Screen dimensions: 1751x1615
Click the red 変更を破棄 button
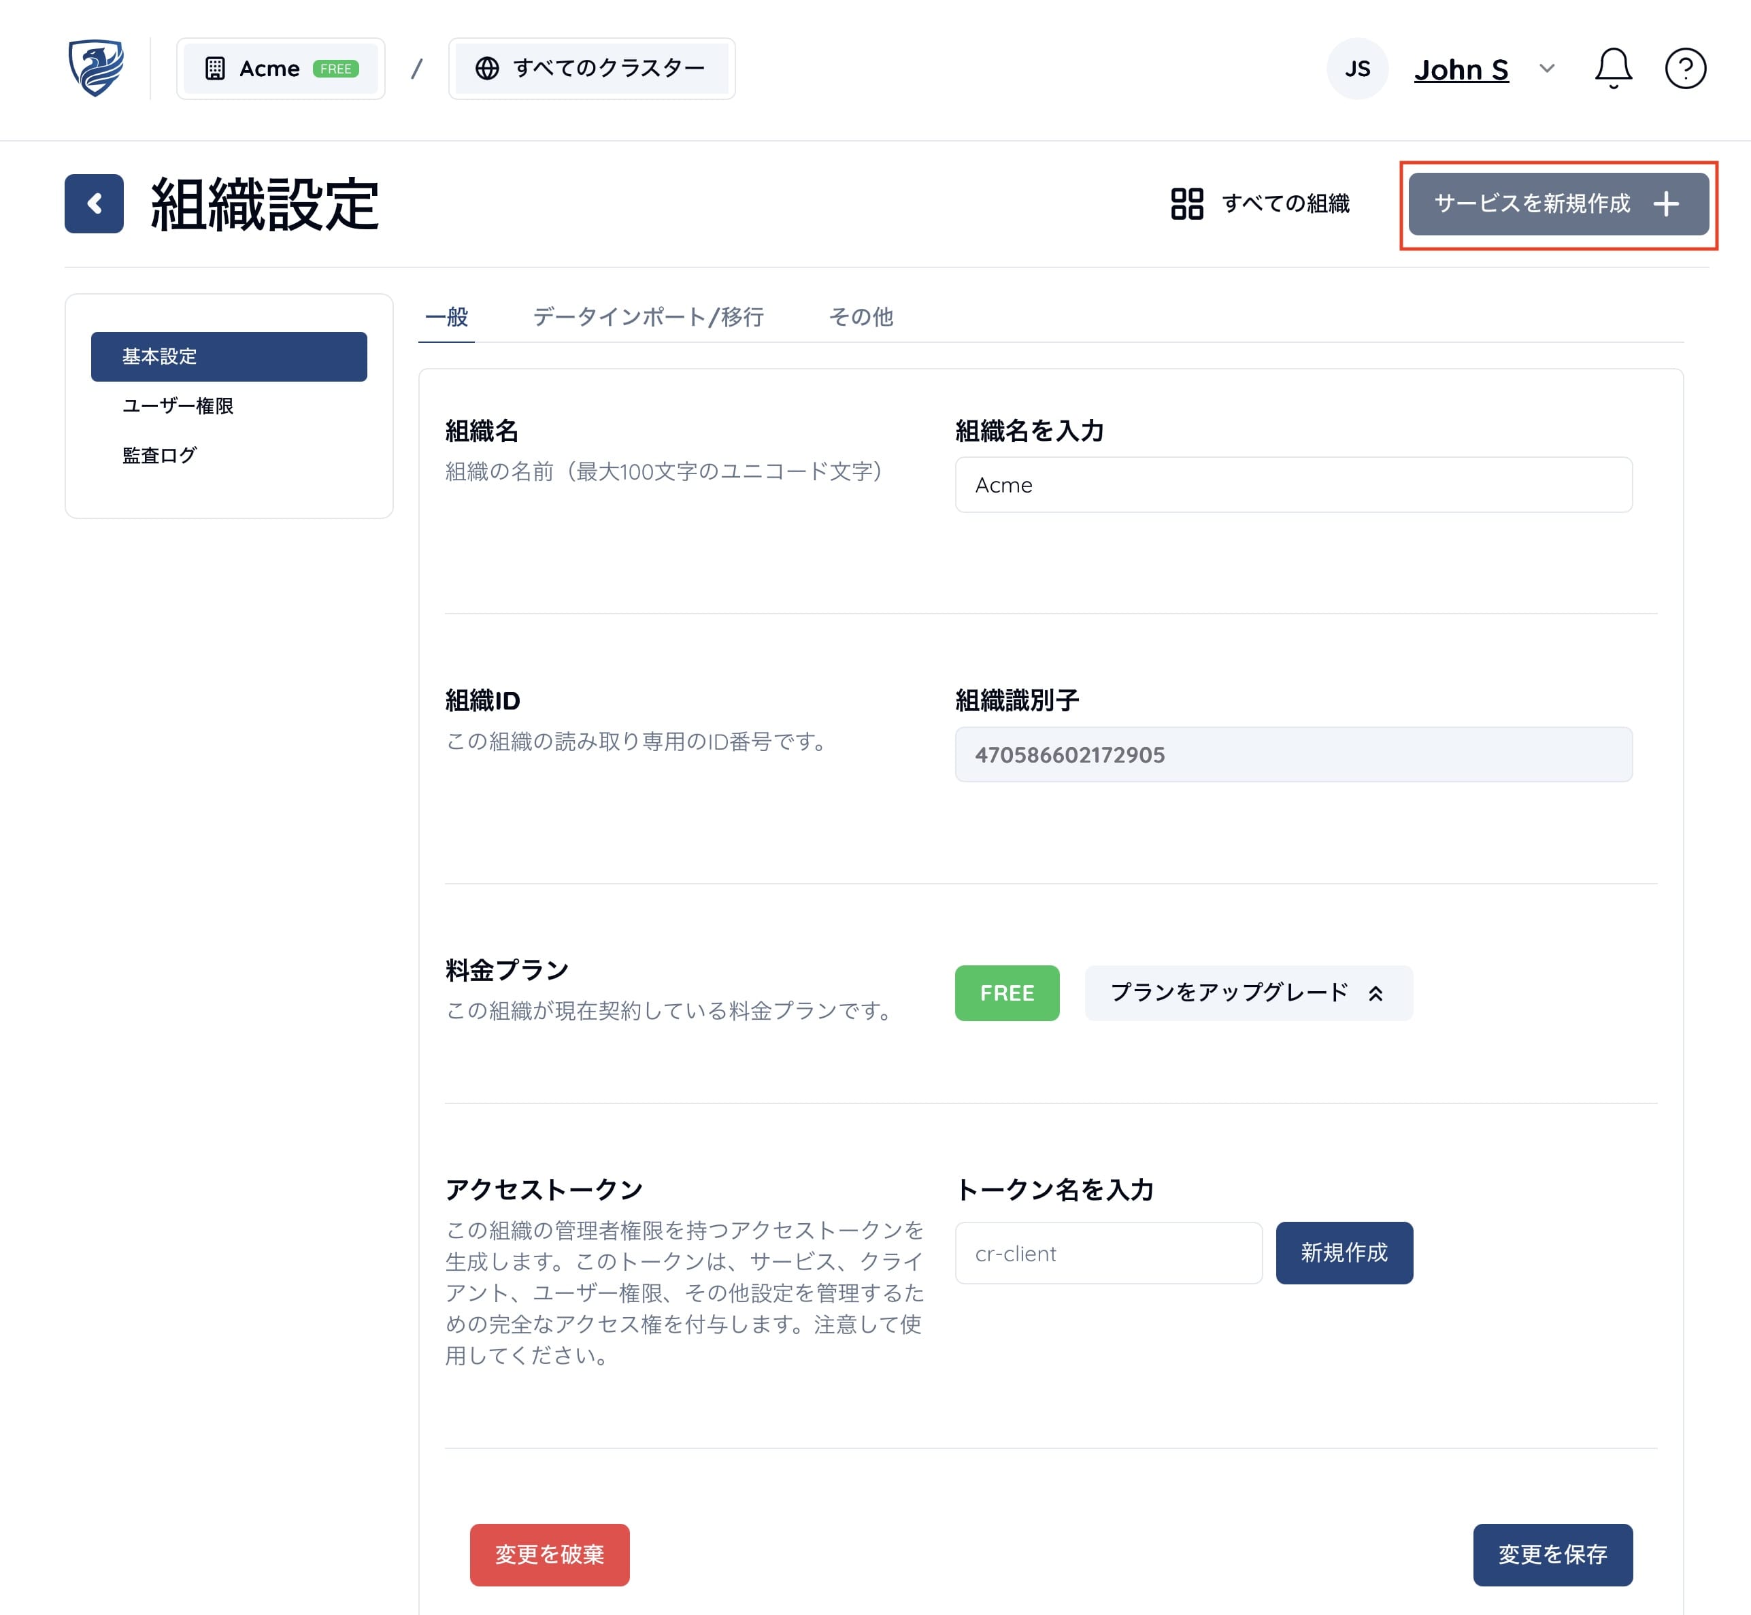(x=550, y=1554)
